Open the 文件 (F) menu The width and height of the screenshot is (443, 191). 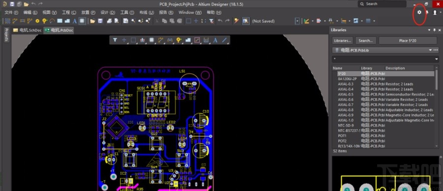tap(11, 12)
